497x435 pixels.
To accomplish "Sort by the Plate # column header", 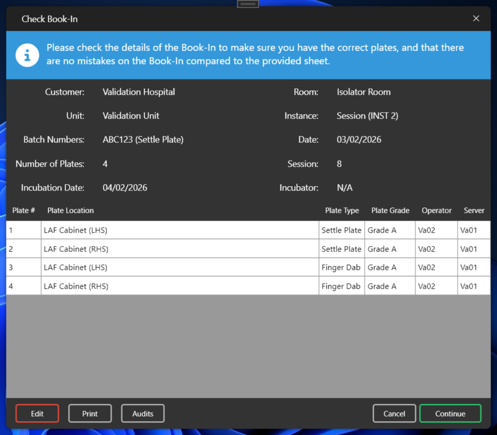I will pyautogui.click(x=23, y=210).
